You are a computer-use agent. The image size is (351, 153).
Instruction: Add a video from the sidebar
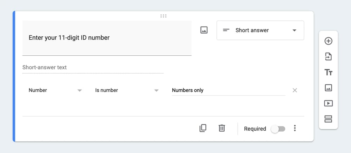[x=328, y=103]
